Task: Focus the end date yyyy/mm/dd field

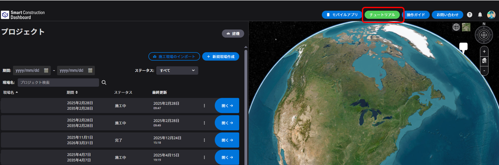Action: point(76,70)
